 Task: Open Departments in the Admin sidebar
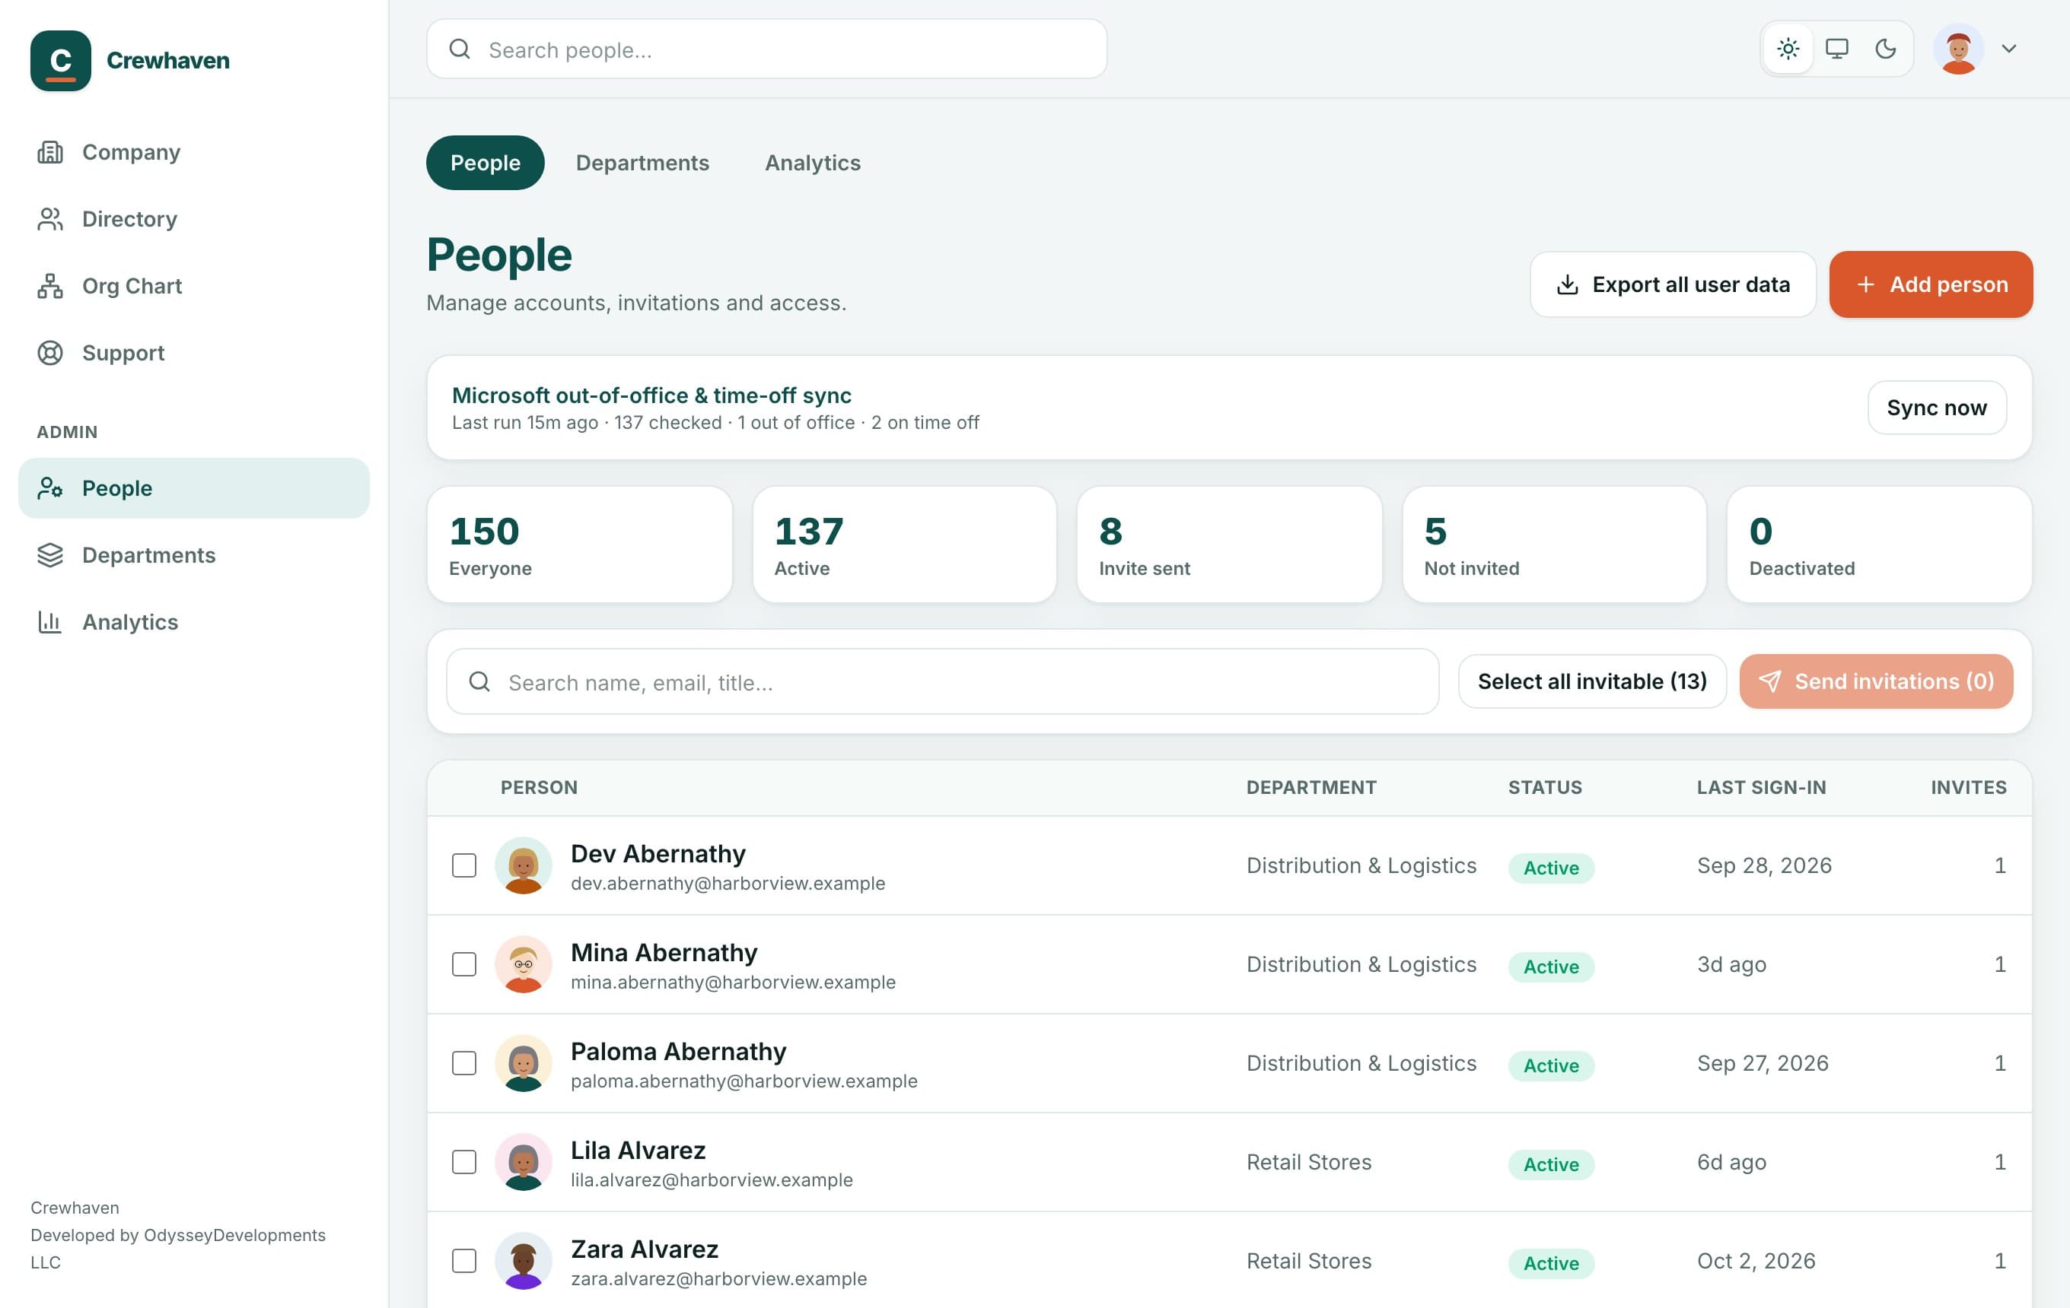click(193, 555)
